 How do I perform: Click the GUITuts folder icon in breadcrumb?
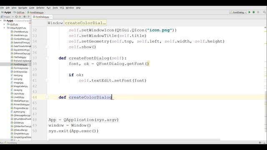click(15, 12)
